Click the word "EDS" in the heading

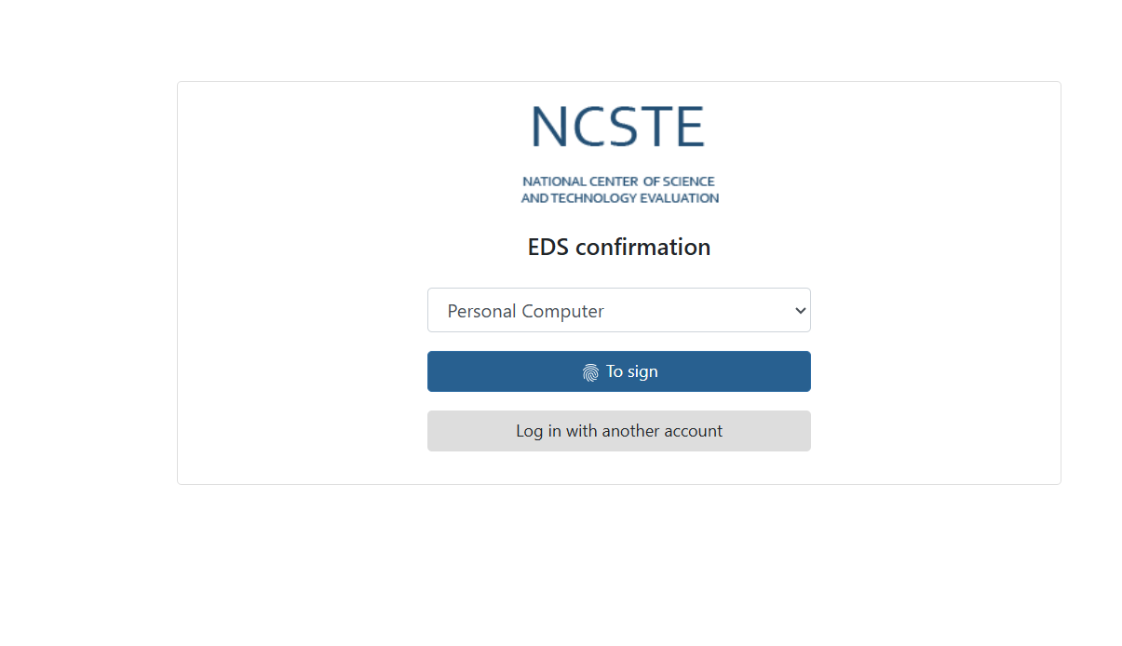pyautogui.click(x=548, y=247)
